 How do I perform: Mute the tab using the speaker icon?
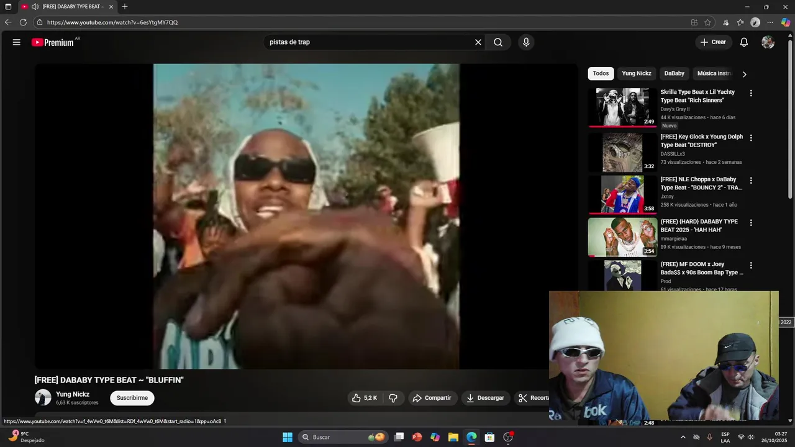35,7
